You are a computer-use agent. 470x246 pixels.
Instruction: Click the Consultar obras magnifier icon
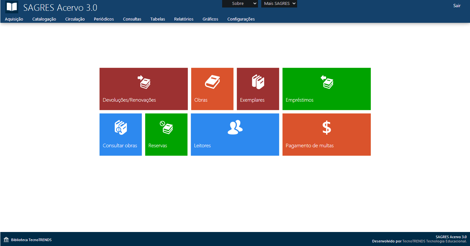point(121,127)
